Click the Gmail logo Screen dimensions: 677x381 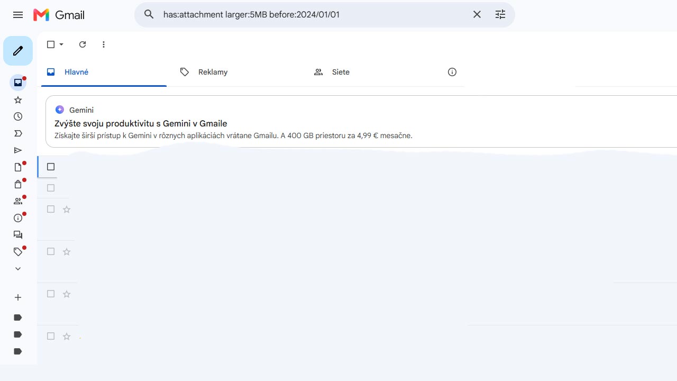[x=59, y=15]
